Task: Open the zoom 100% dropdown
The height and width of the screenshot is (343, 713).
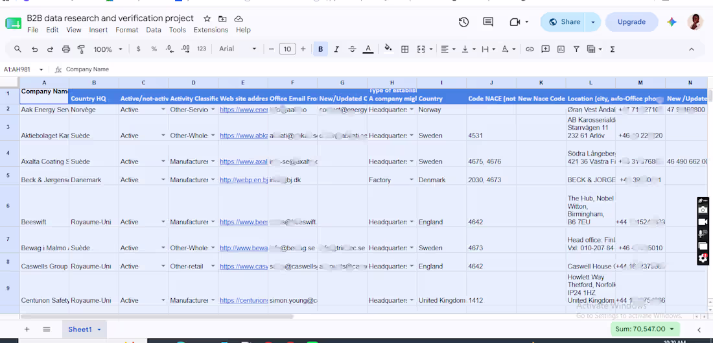Action: coord(108,49)
